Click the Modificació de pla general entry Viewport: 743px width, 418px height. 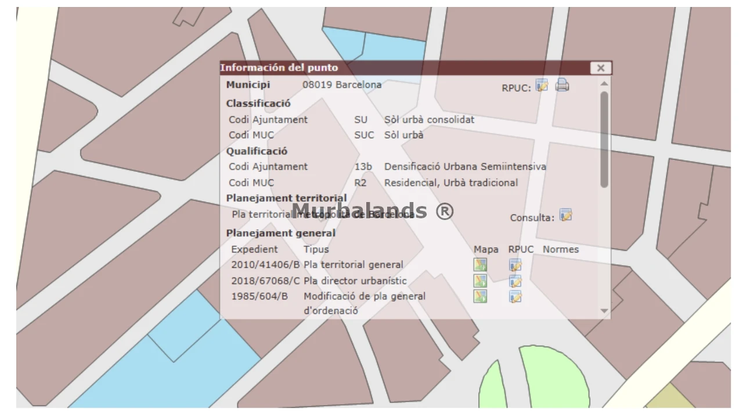[364, 297]
